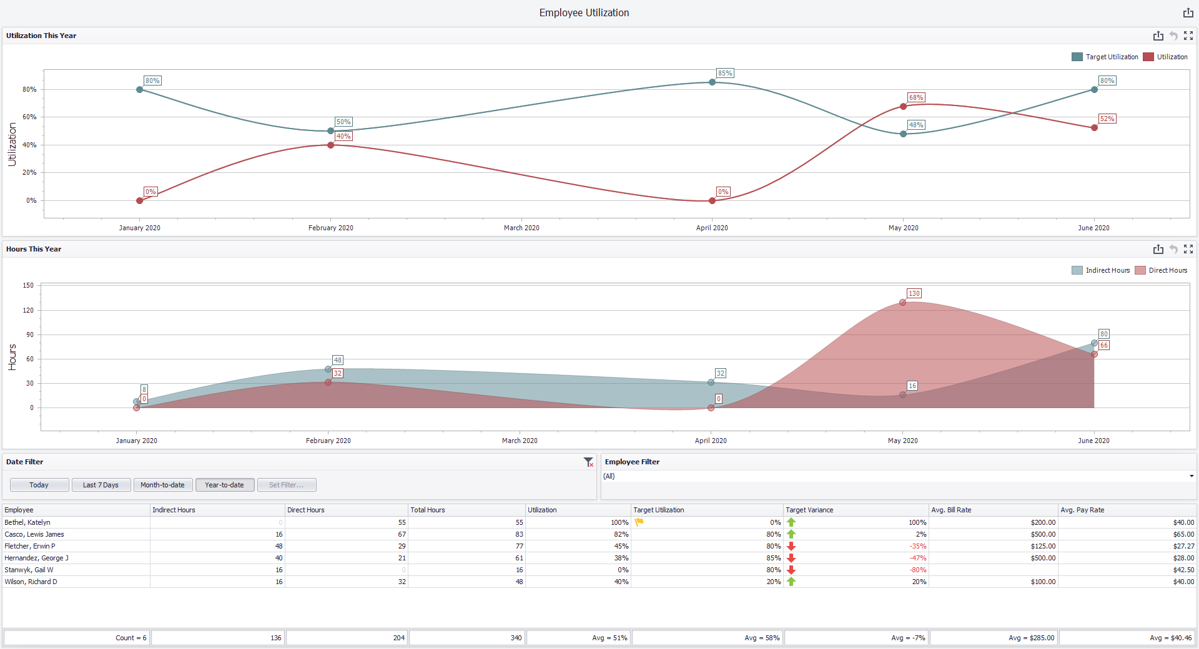
Task: Toggle red Utilization legend swatch
Action: coord(1148,57)
